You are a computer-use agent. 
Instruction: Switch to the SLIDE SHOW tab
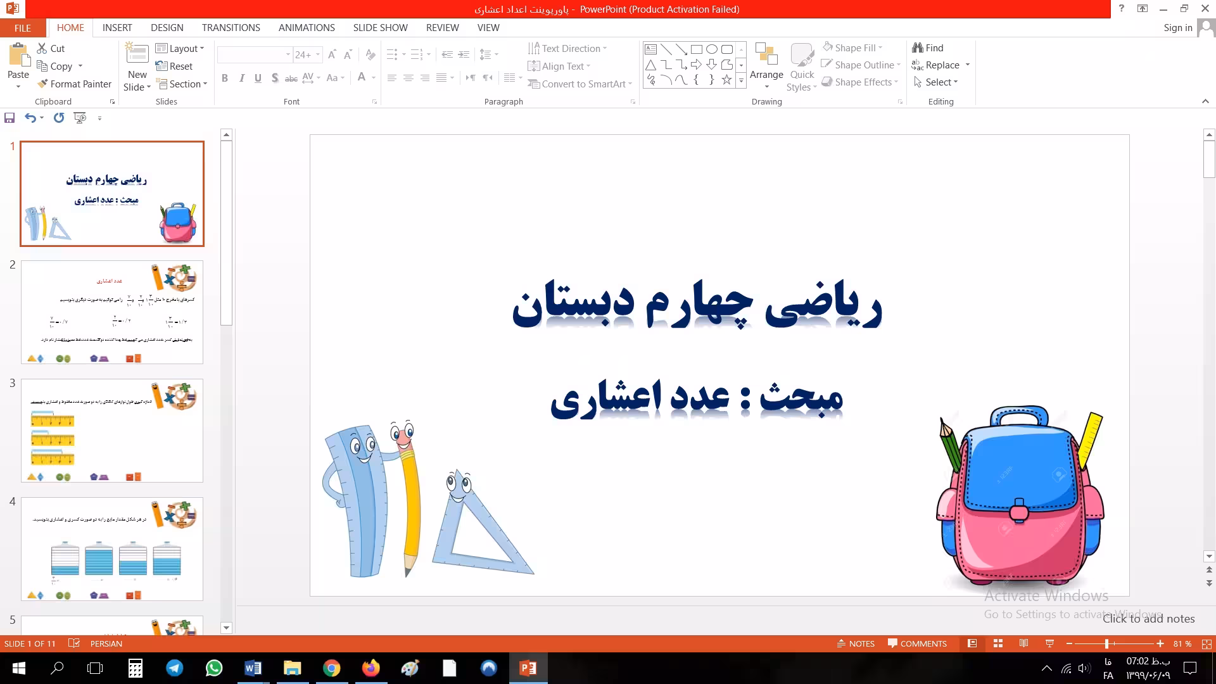pos(381,28)
